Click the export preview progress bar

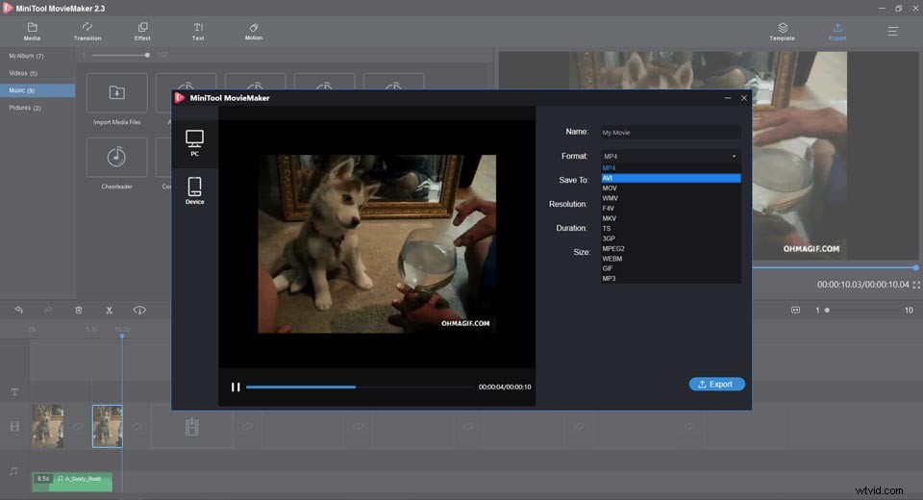pos(359,387)
